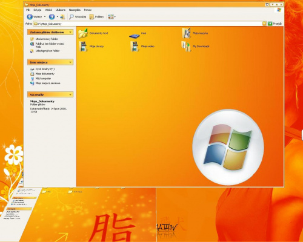Viewport: 303px width, 242px height.
Task: Select the Inne drive-shaped folder icon
Action: pyautogui.click(x=135, y=36)
